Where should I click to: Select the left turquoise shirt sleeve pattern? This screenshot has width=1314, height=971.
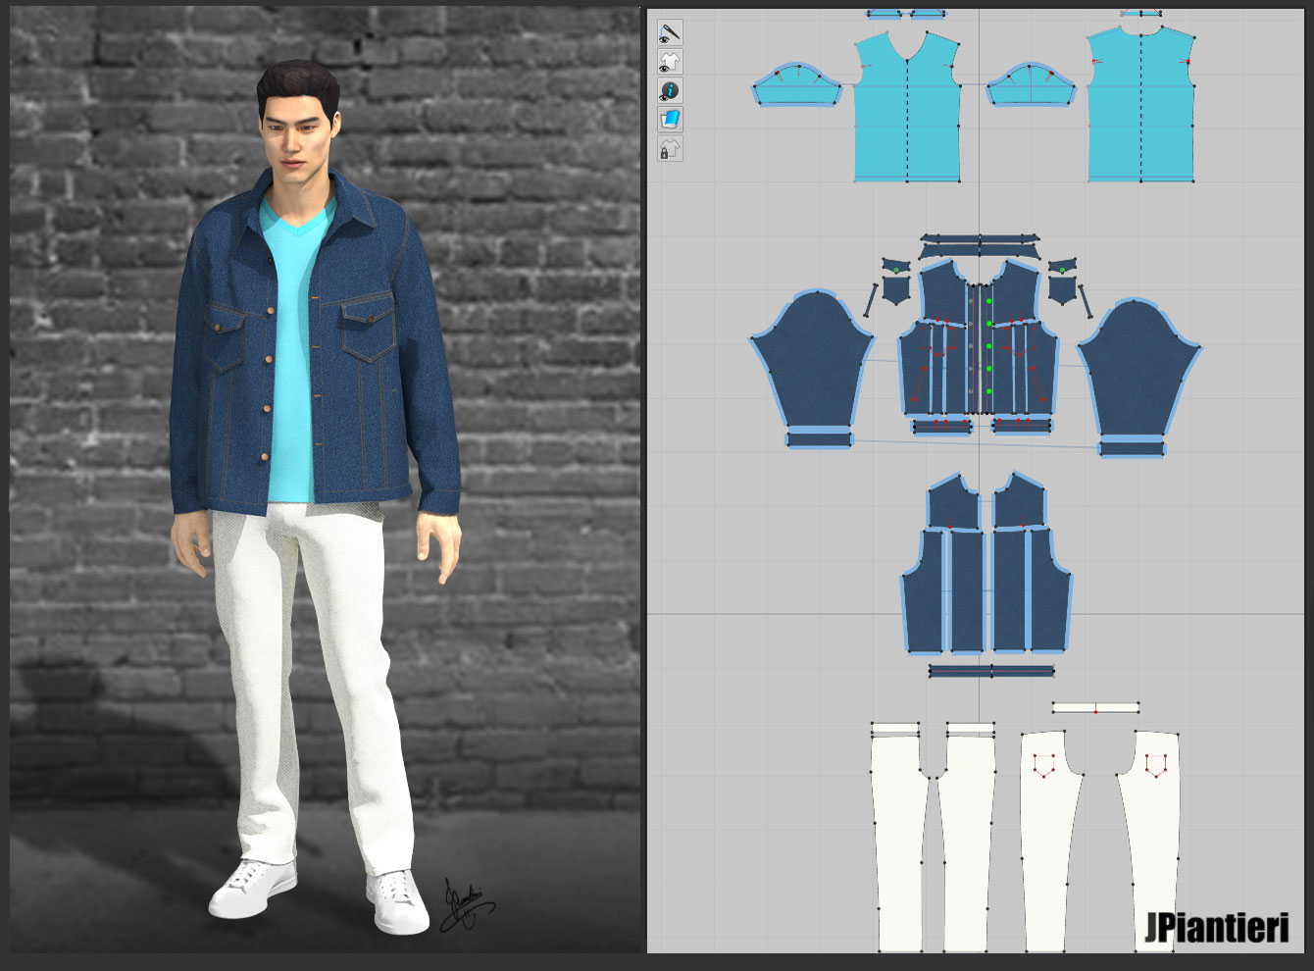tap(797, 86)
